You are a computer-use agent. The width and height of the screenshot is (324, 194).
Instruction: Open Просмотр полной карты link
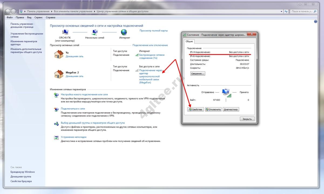pyautogui.click(x=153, y=31)
